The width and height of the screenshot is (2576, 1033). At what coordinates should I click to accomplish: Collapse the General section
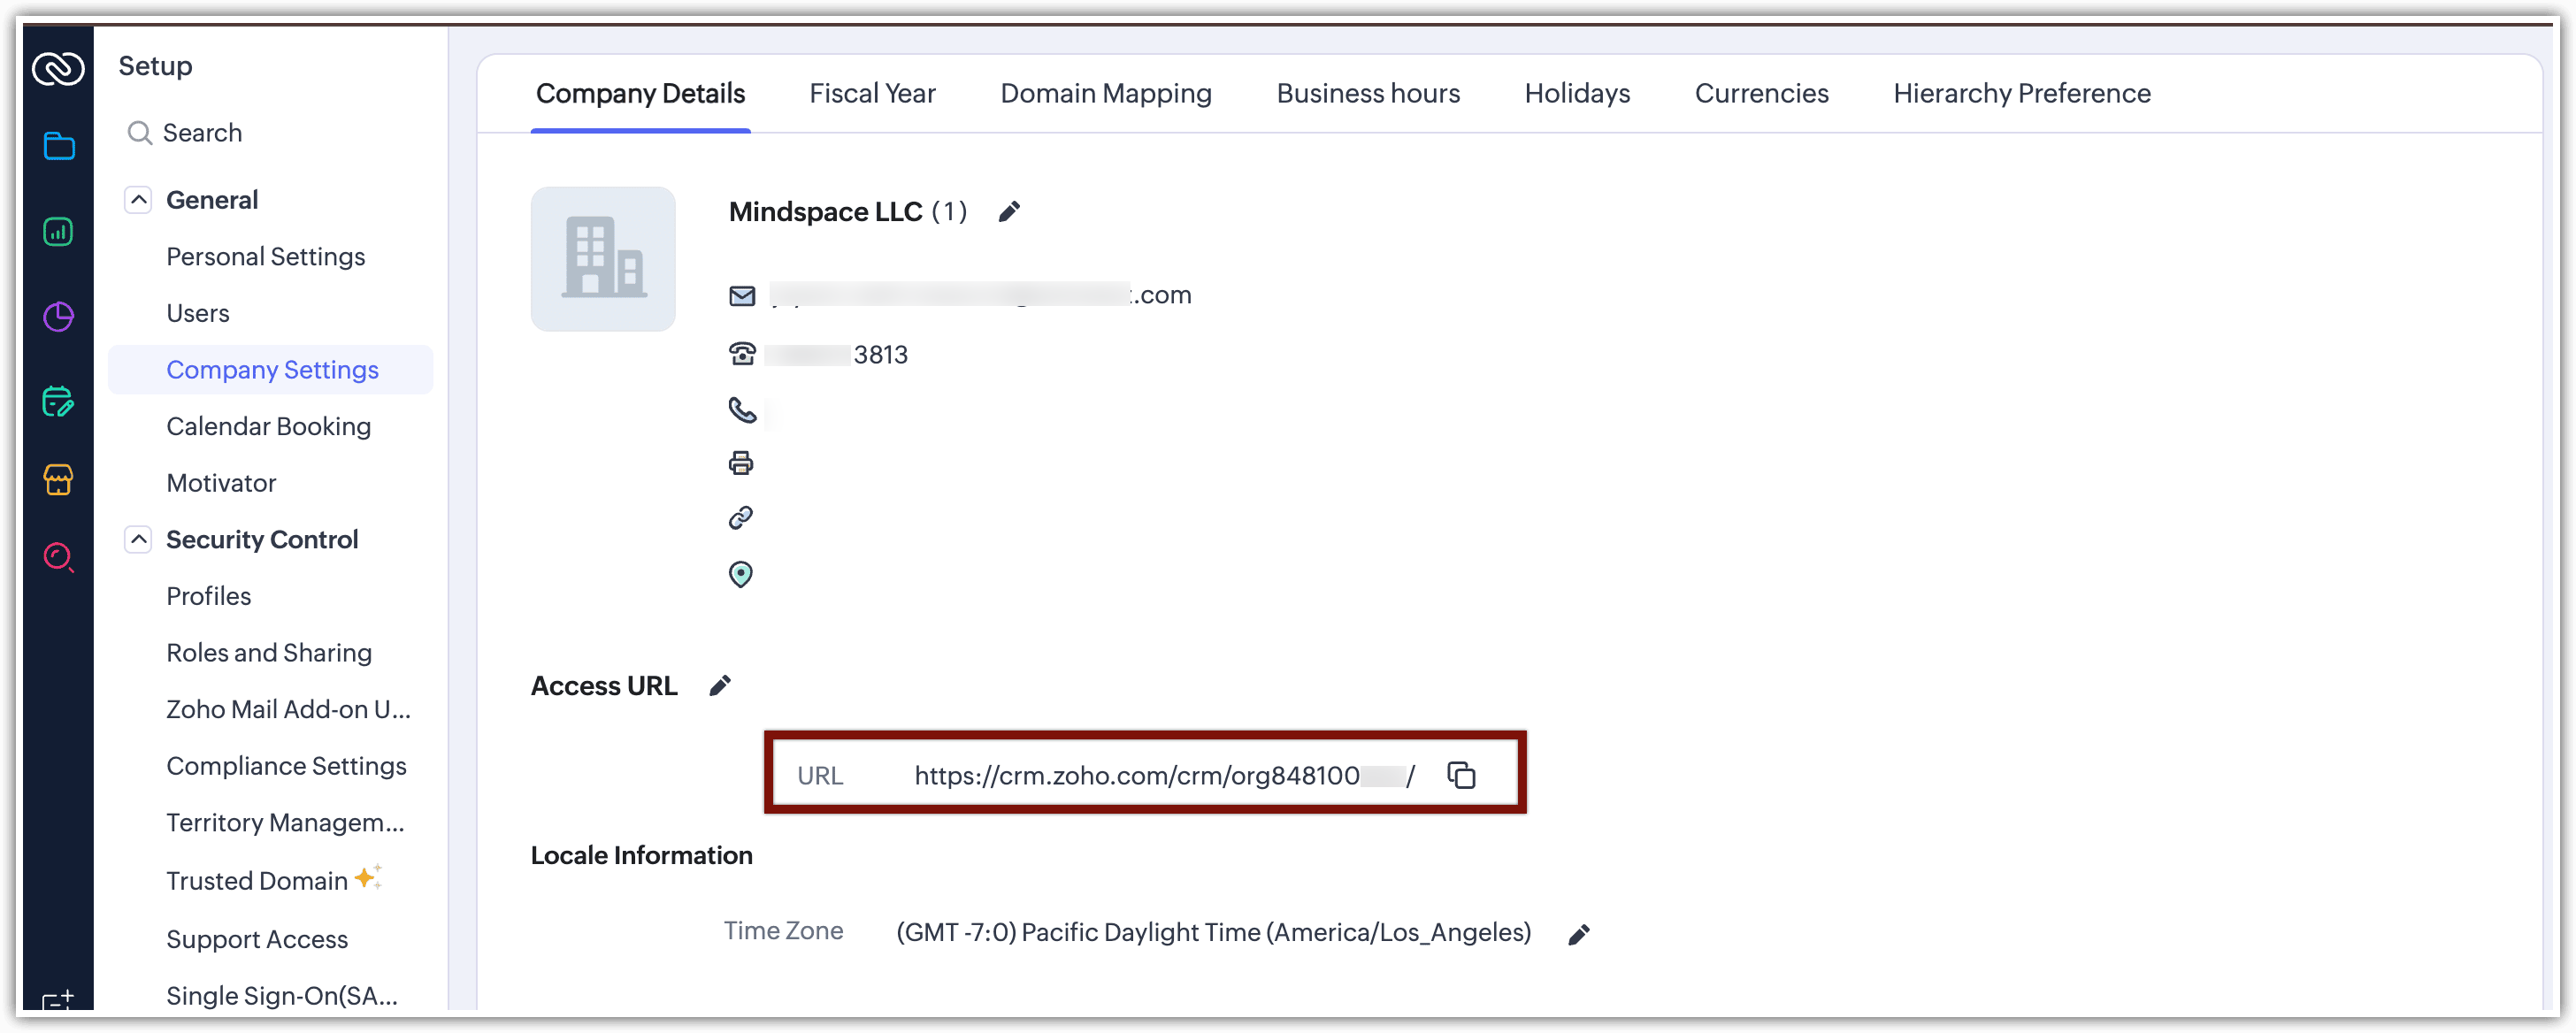(138, 200)
